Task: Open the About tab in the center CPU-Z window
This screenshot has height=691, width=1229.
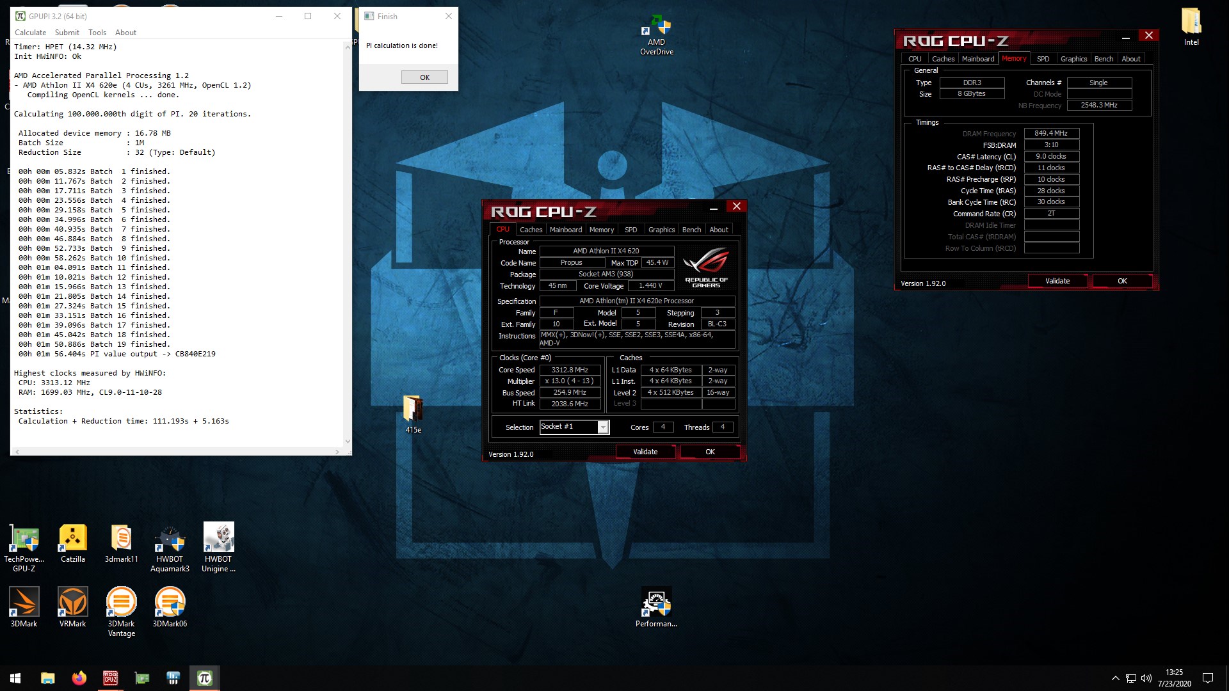Action: (x=719, y=230)
